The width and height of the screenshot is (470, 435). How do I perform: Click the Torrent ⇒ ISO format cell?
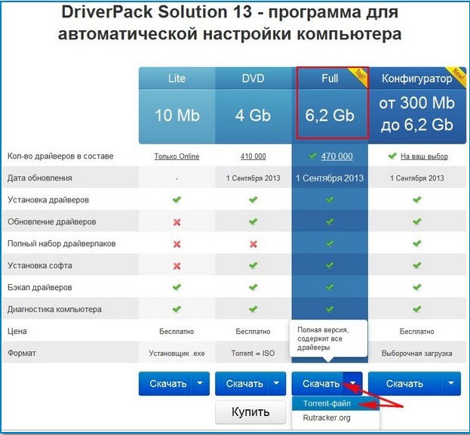pyautogui.click(x=253, y=353)
